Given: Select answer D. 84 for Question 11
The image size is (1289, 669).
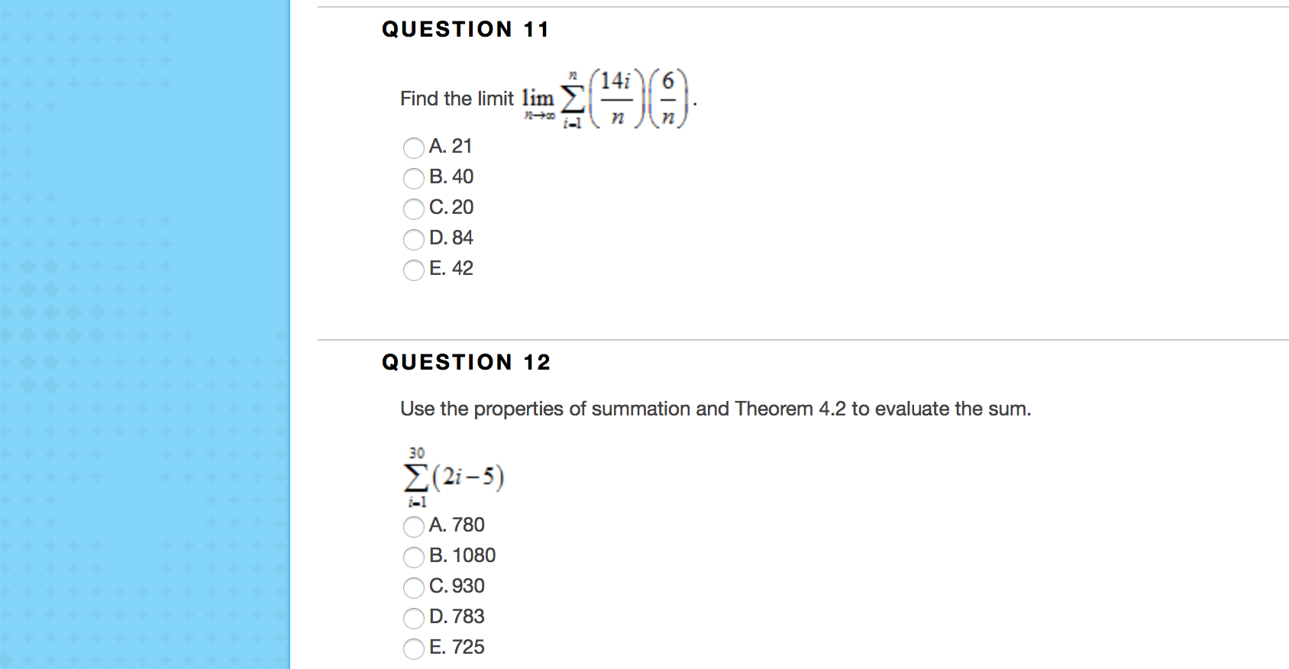Looking at the screenshot, I should [413, 239].
